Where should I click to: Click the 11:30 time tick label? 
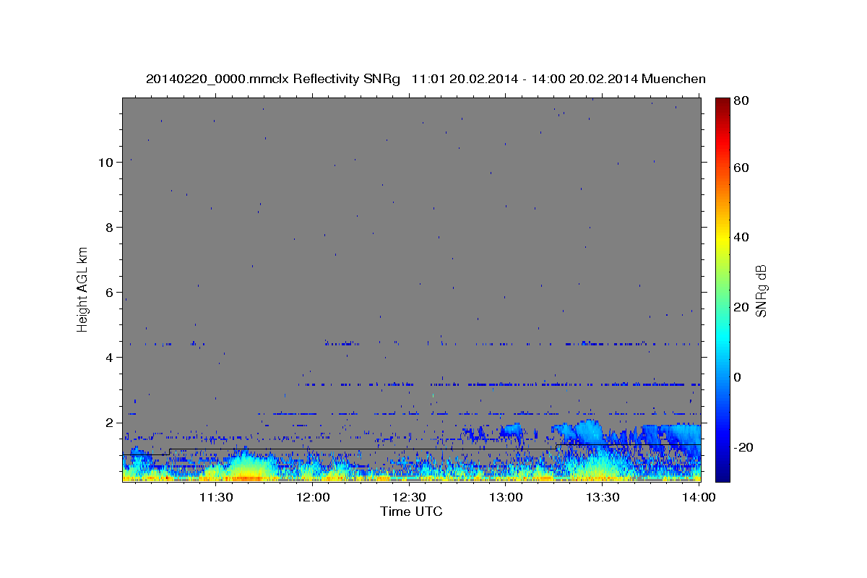pos(215,497)
